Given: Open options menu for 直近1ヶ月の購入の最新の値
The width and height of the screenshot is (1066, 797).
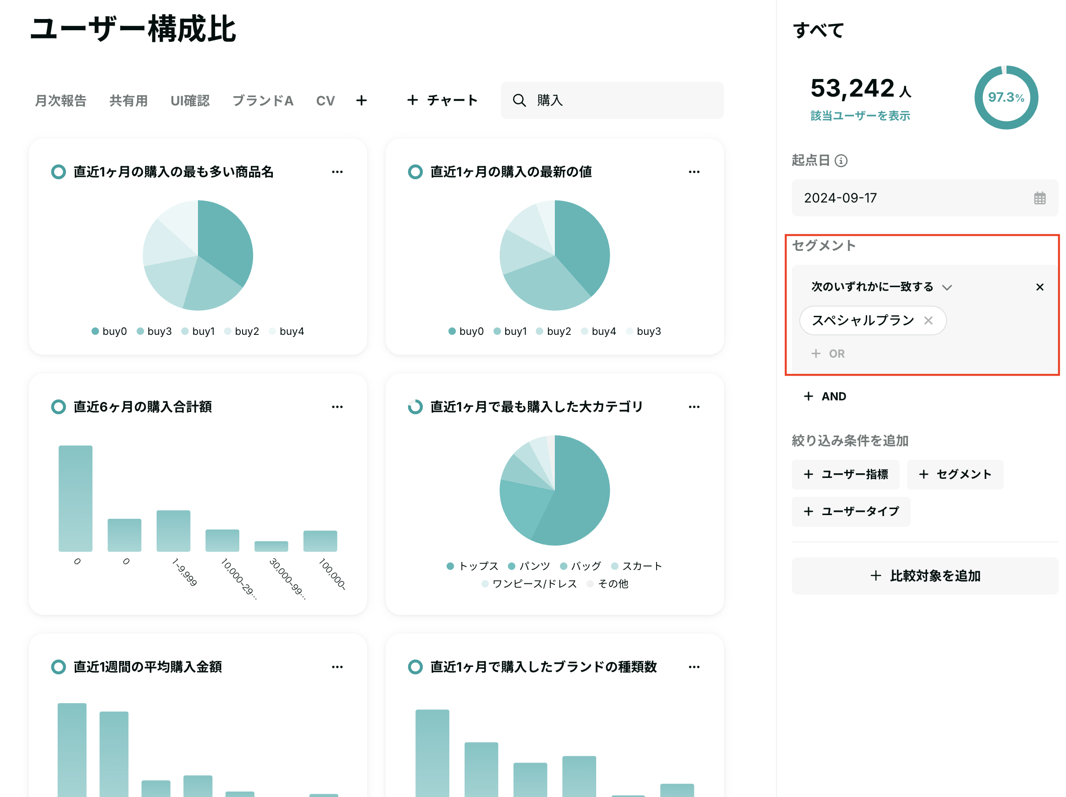Looking at the screenshot, I should [x=694, y=172].
